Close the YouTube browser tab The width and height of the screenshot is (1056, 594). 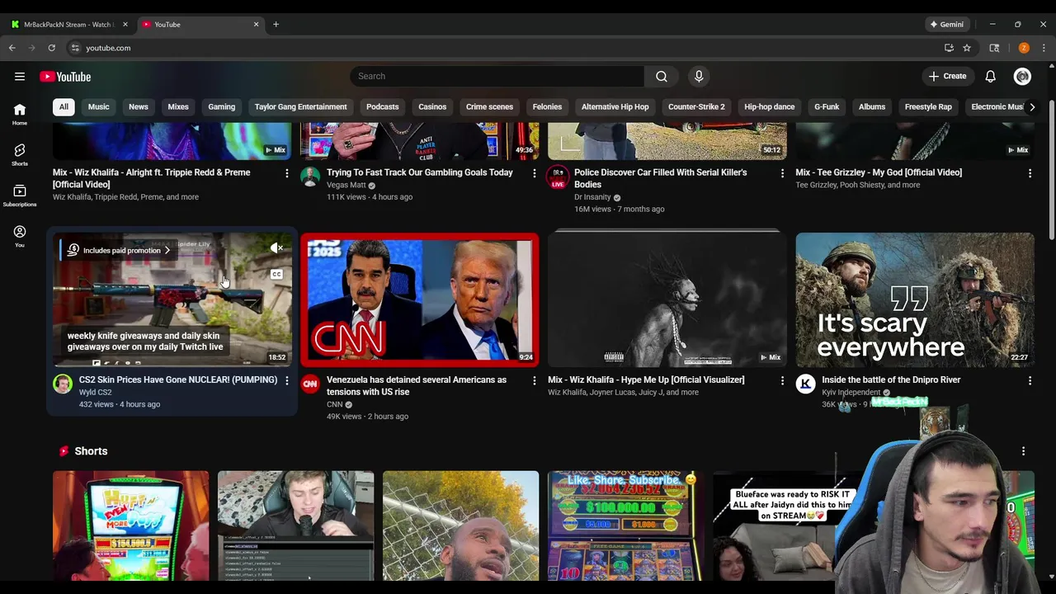coord(256,24)
